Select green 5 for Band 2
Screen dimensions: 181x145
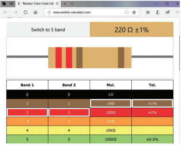69,139
